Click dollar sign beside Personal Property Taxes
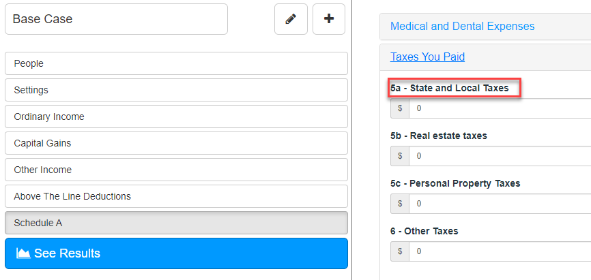The height and width of the screenshot is (280, 591). (x=400, y=204)
